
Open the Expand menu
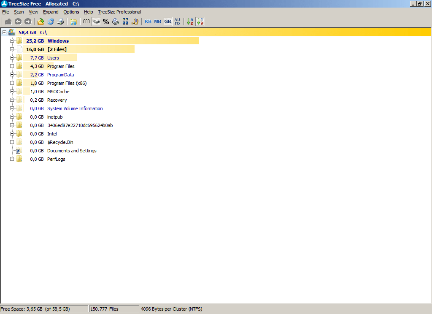(x=51, y=12)
